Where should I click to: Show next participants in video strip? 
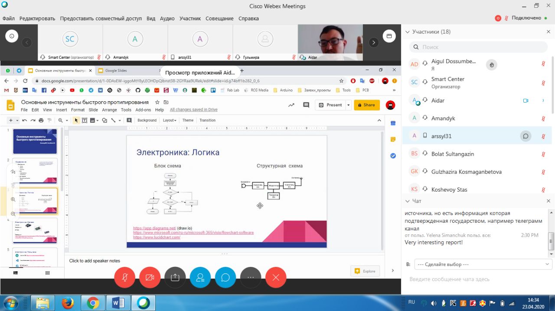point(373,42)
